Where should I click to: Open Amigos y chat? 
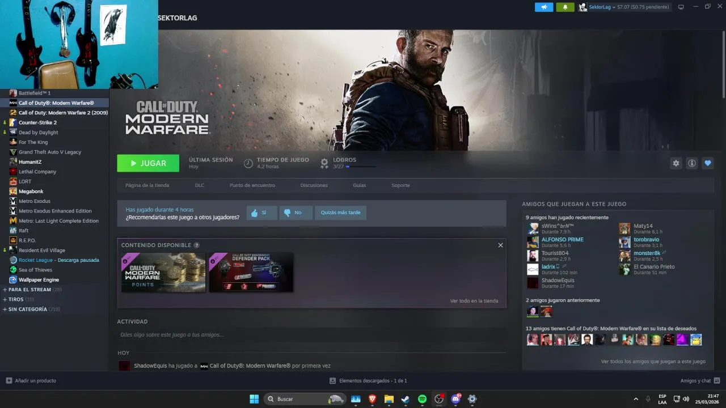(x=700, y=381)
